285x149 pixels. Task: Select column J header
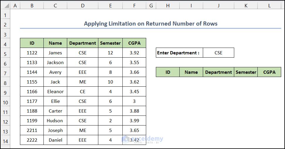[218, 5]
